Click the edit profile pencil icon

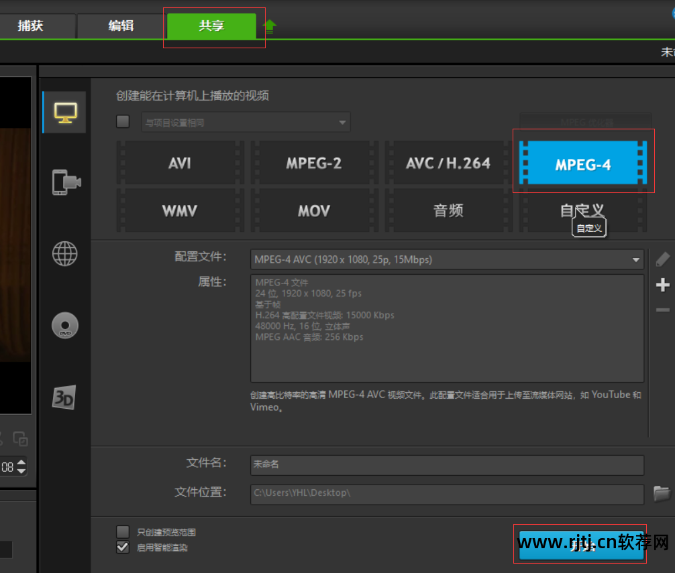coord(663,259)
